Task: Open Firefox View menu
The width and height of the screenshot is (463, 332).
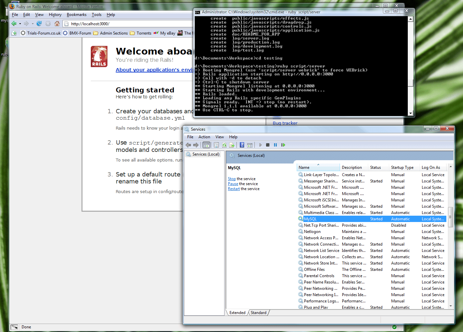Action: pyautogui.click(x=39, y=15)
